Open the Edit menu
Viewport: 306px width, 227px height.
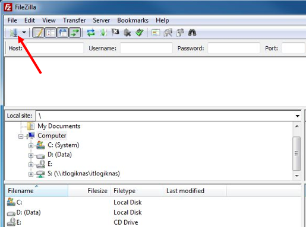click(30, 20)
